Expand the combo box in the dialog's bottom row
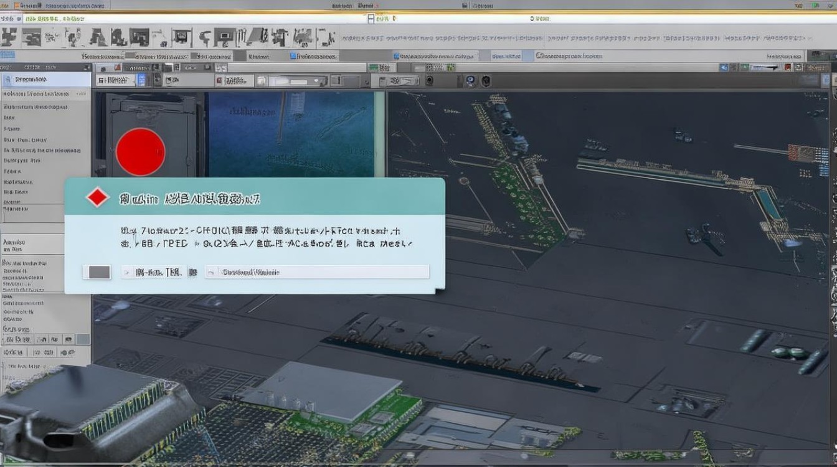This screenshot has width=837, height=467. coord(318,272)
